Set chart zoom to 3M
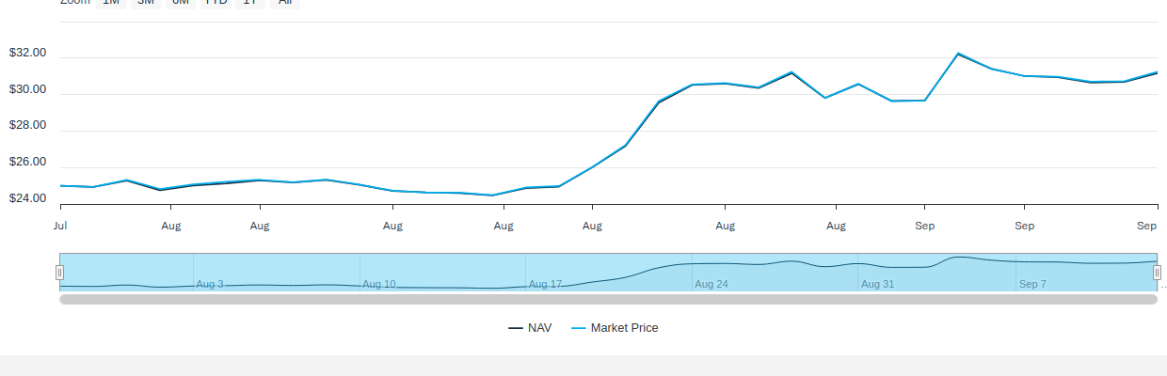 click(146, 3)
